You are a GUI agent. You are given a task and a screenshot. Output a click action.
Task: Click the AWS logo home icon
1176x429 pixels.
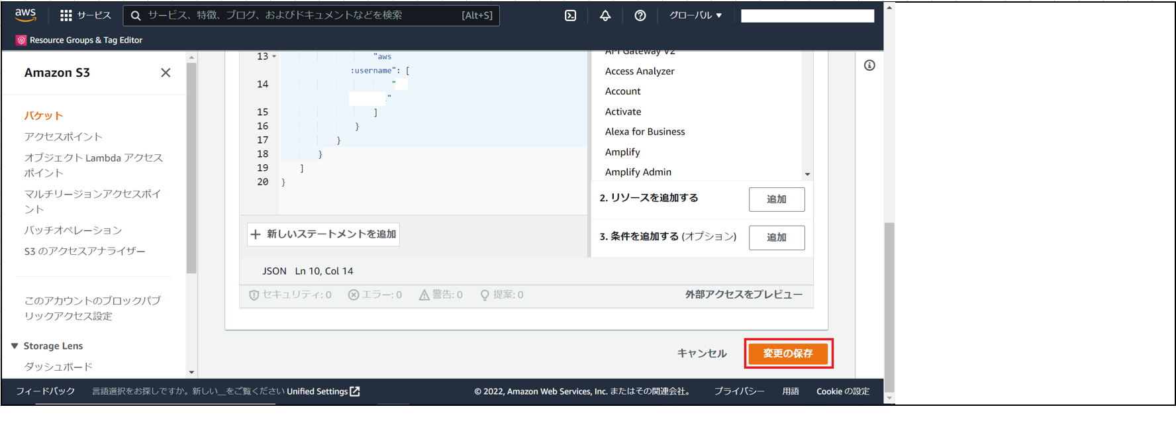click(x=25, y=15)
